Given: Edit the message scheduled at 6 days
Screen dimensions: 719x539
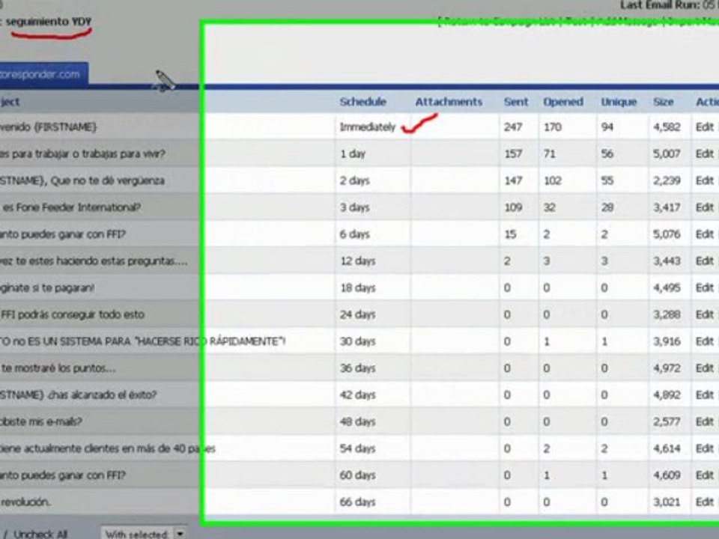Looking at the screenshot, I should 704,234.
